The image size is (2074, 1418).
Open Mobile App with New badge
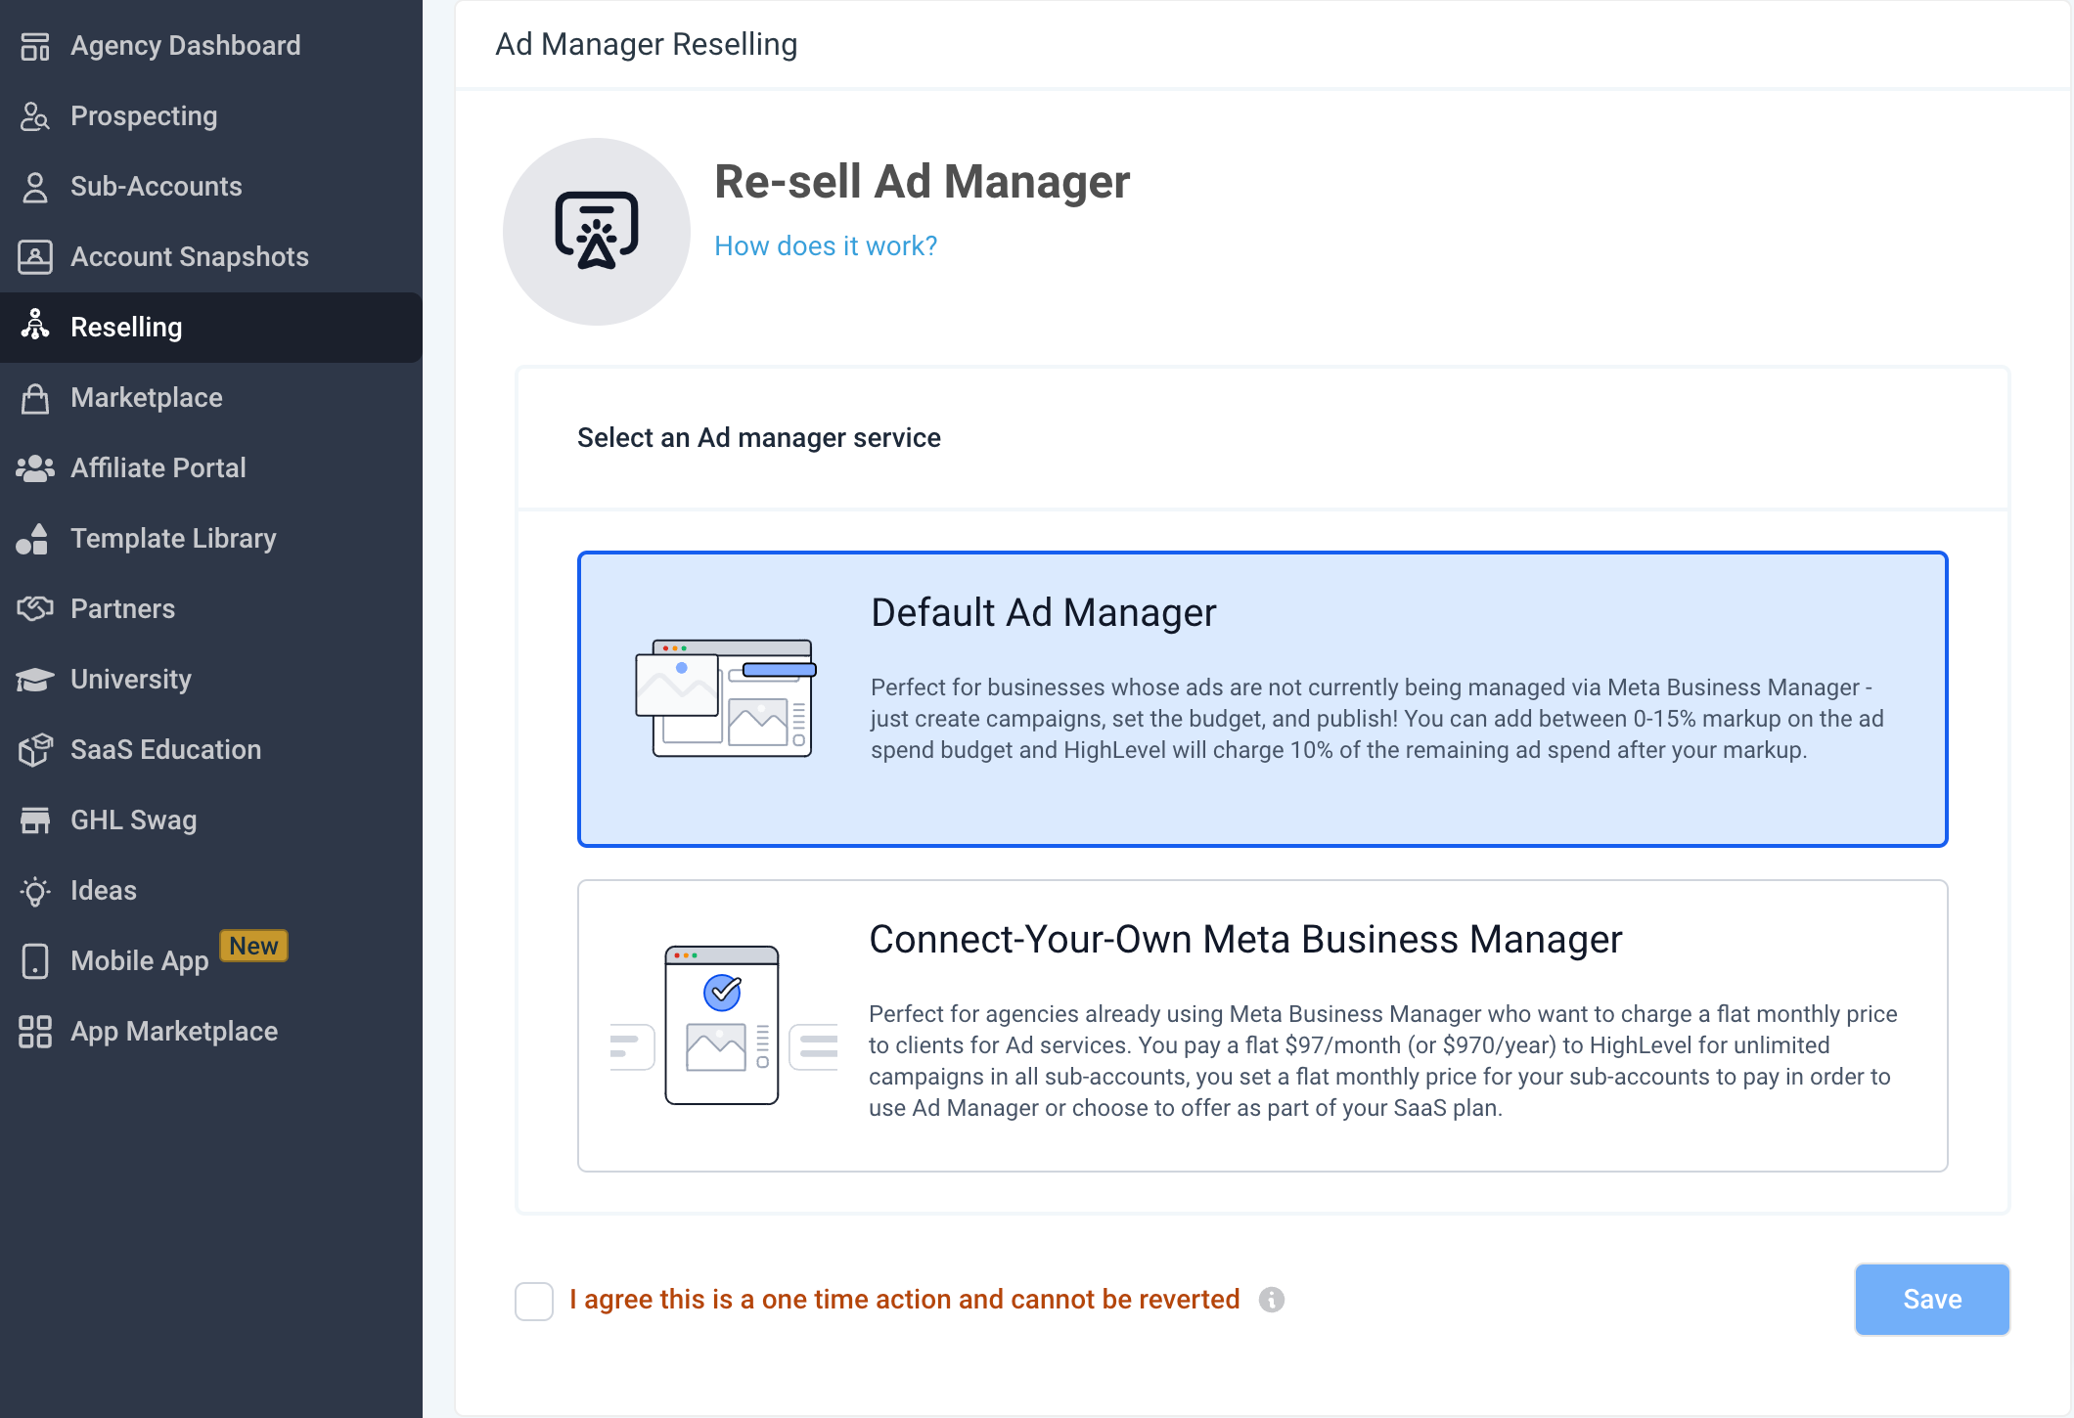[140, 961]
